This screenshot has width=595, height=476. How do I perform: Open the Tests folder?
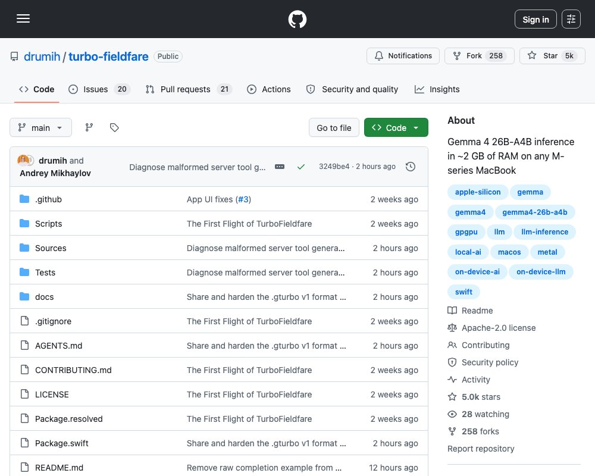click(x=45, y=273)
